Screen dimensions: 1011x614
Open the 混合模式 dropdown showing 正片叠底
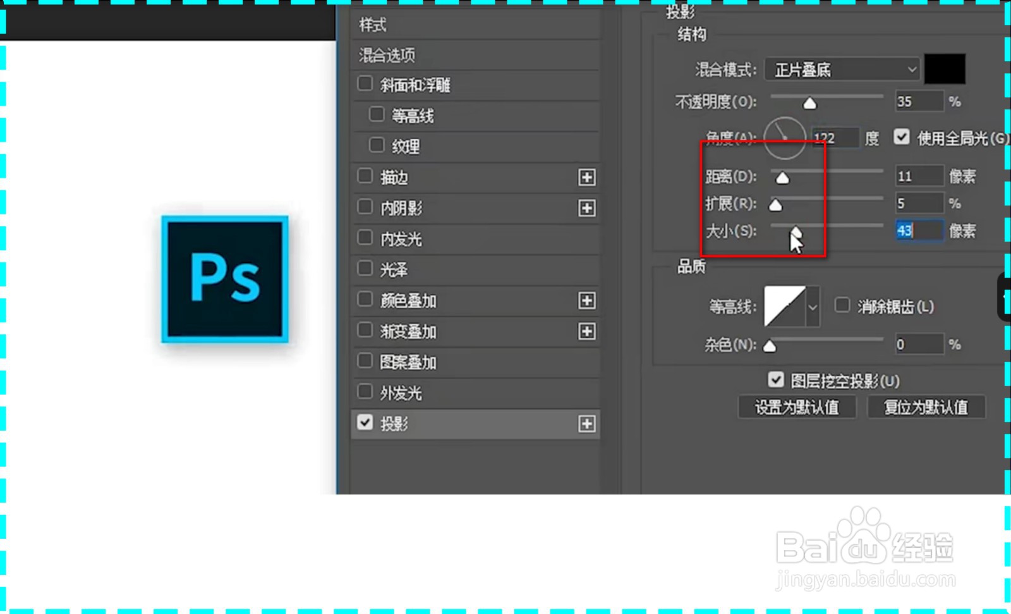pyautogui.click(x=842, y=69)
